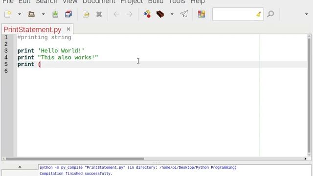Click line number 6 in the margin
Screen dimensions: 313x176
coord(6,71)
